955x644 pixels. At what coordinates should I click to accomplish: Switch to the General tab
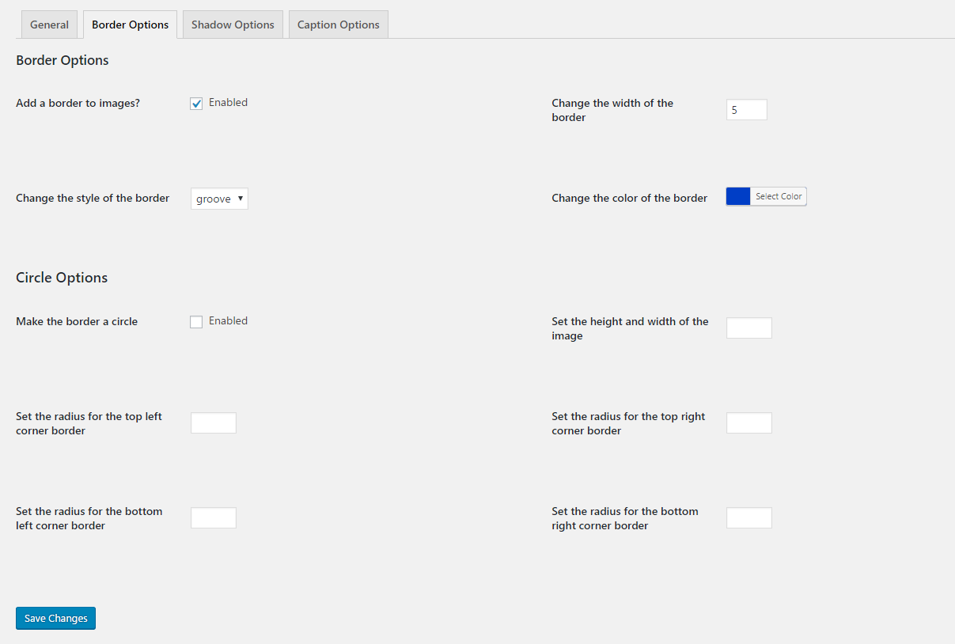49,25
